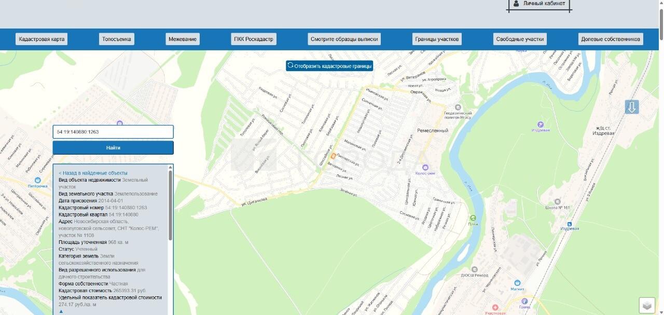Click the Магнит store marker

517,283
